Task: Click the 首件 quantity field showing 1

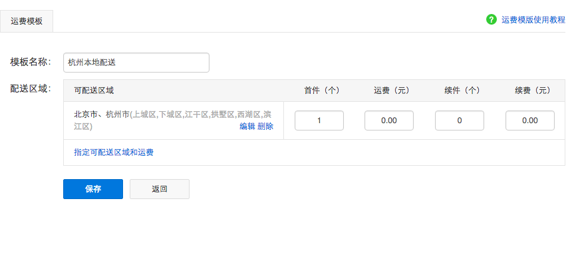Action: click(x=319, y=121)
